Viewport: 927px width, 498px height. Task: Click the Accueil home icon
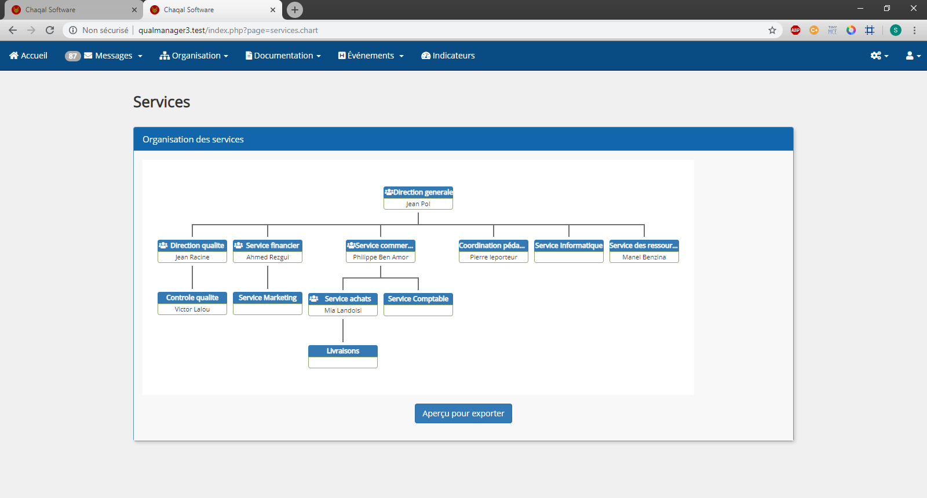pyautogui.click(x=14, y=56)
